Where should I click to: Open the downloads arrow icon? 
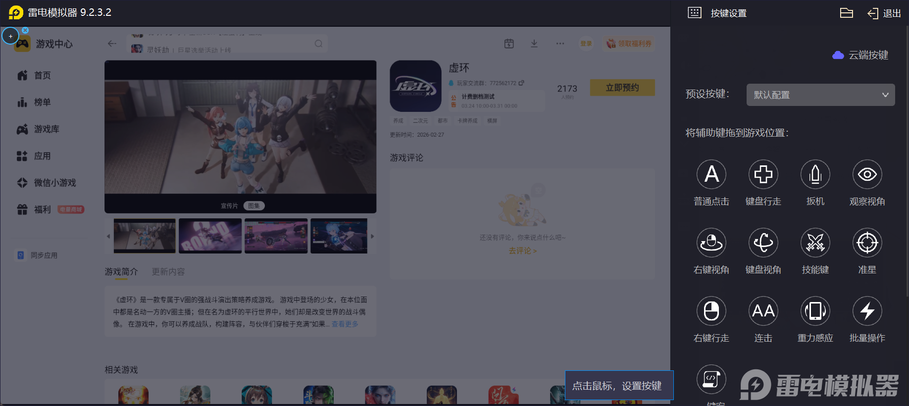point(534,44)
